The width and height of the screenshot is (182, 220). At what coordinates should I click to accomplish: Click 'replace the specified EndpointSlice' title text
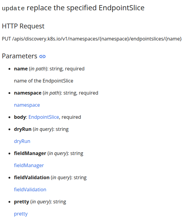(x=86, y=8)
